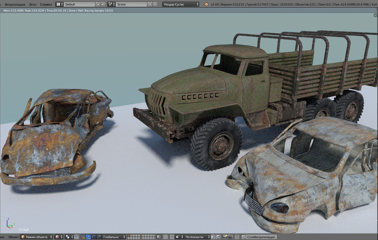Click the add new screen layout plus button
Image resolution: width=378 pixels, height=240 pixels.
[98, 4]
